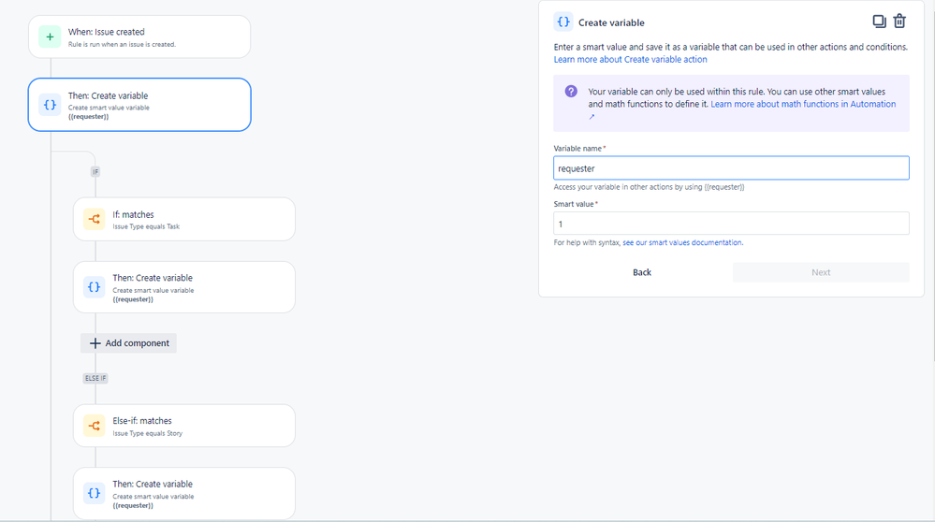
Task: Click the 'Issue Type equals Story' text
Action: point(147,433)
